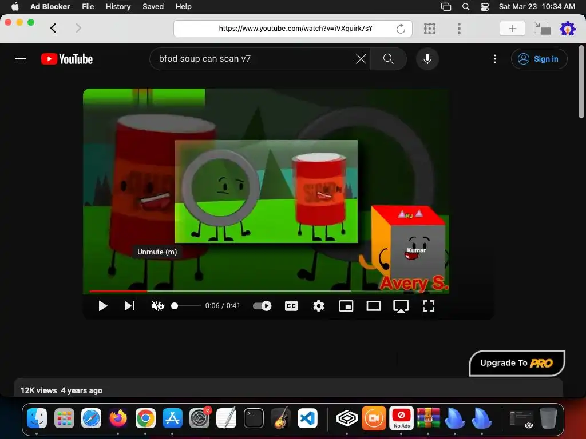Open WinRAR archive app in Dock
This screenshot has width=586, height=439.
click(428, 418)
